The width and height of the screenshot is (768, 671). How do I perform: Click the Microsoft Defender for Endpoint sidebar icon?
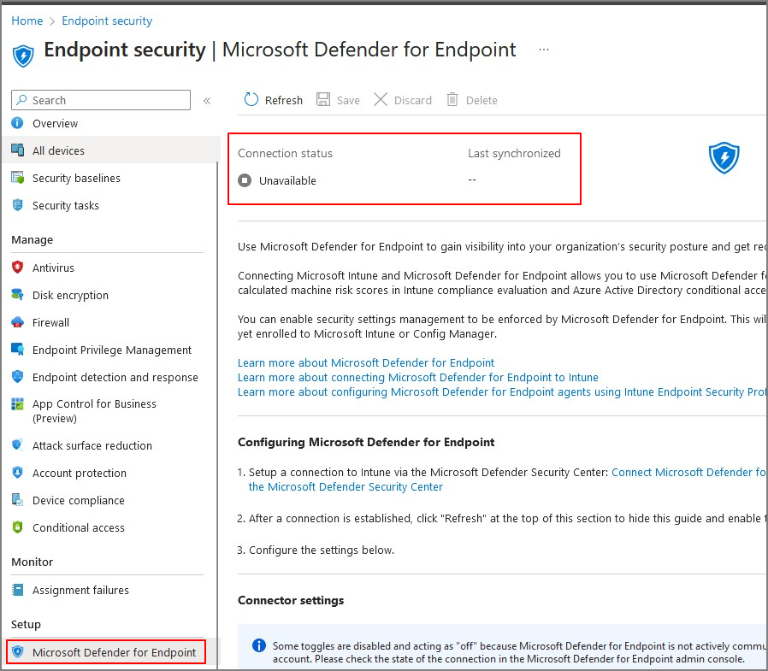(18, 652)
